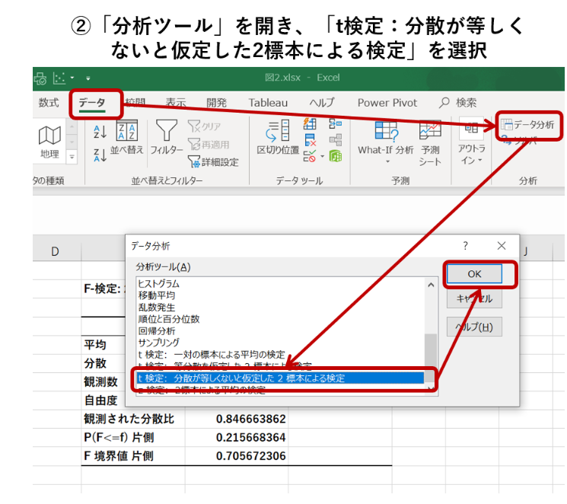
Task: Select 順位と百分位数 in the list
Action: 281,319
